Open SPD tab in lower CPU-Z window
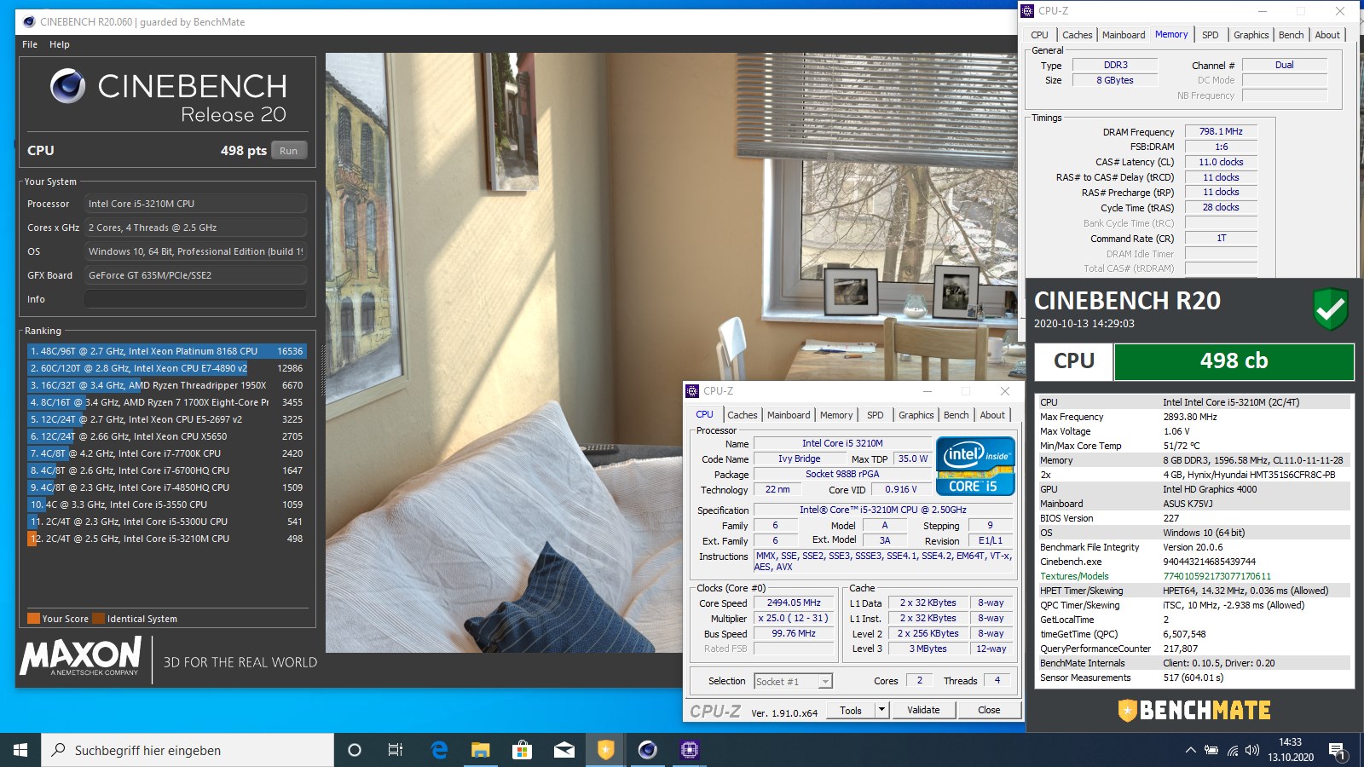 tap(876, 415)
